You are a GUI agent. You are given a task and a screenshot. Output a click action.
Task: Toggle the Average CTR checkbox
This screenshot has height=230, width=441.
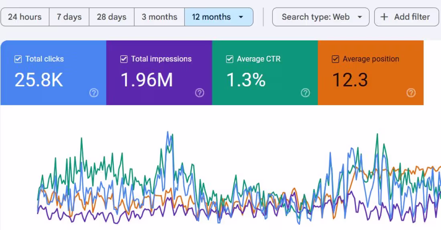click(229, 59)
